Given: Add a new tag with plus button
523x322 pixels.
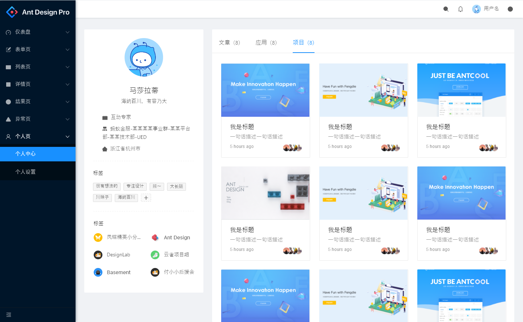Looking at the screenshot, I should coord(146,198).
